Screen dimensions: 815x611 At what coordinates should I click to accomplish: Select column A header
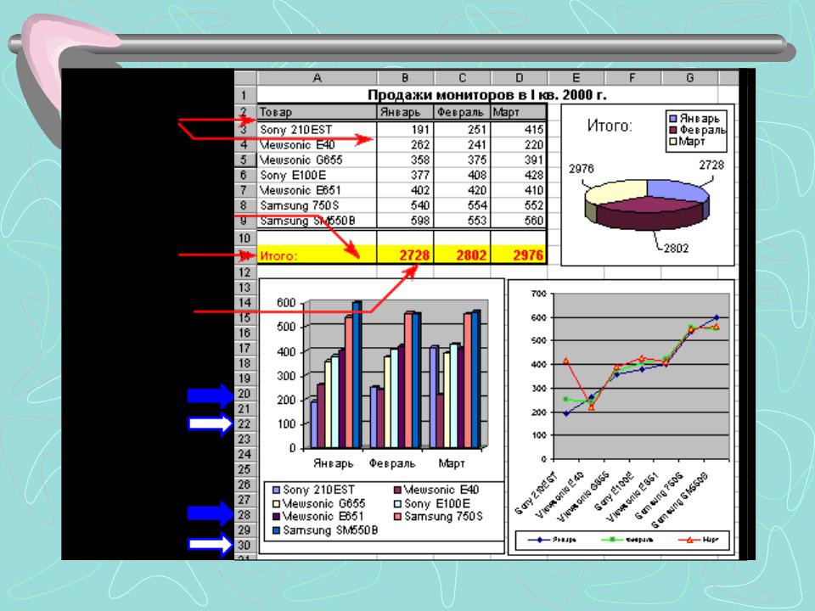317,78
